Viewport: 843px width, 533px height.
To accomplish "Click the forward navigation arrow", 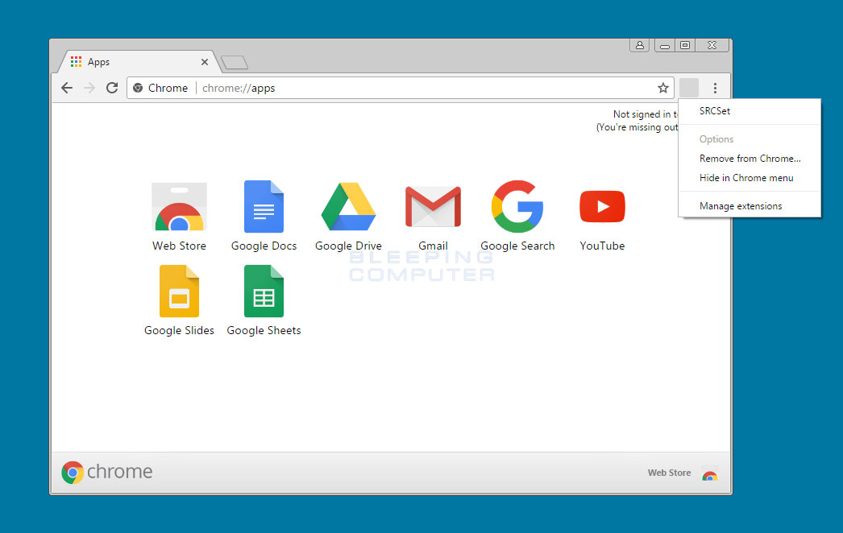I will click(x=89, y=88).
